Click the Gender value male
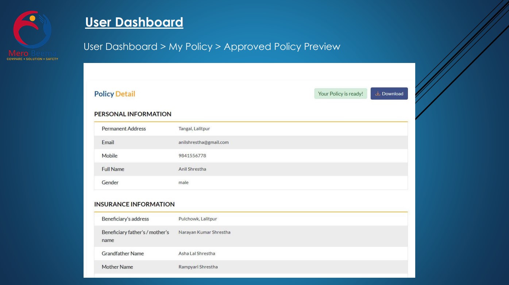 coord(183,183)
